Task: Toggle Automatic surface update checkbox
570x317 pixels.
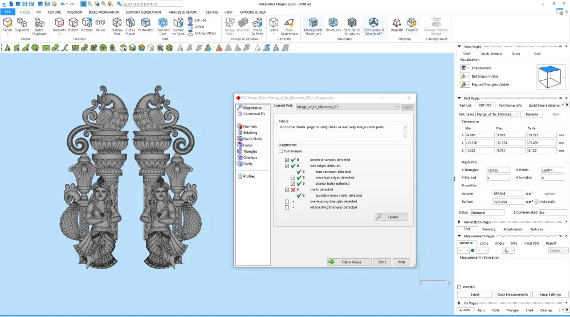Action: (536, 202)
